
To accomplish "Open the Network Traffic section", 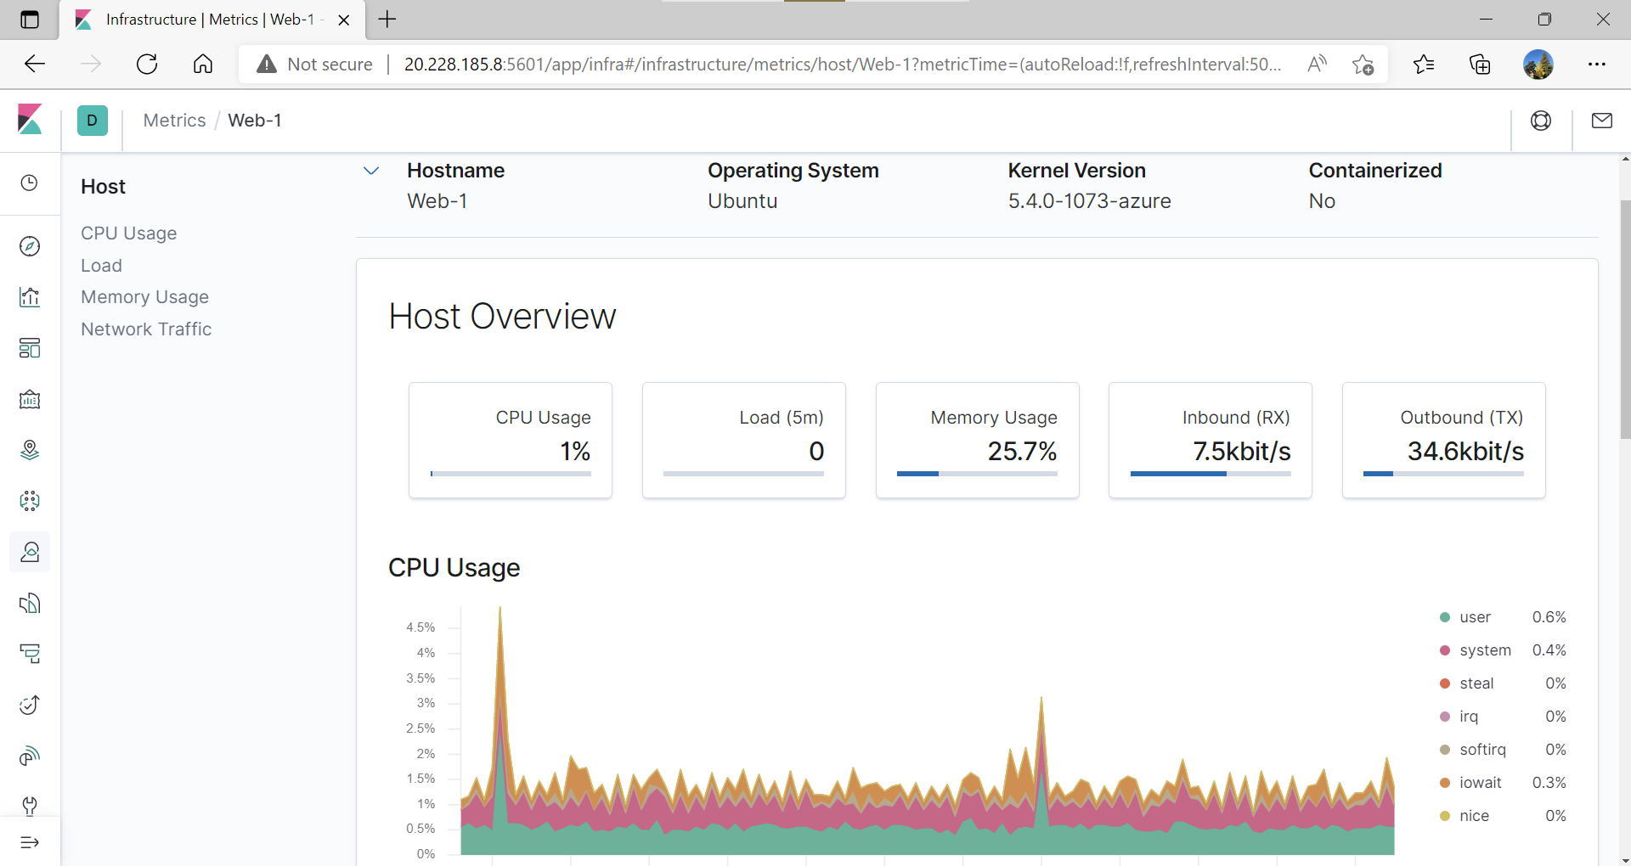I will pos(146,329).
